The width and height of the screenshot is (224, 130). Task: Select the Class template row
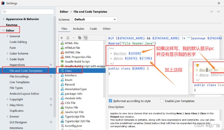82,71
